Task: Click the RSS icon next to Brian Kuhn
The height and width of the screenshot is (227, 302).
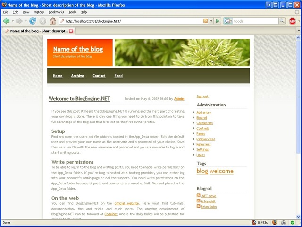Action: pyautogui.click(x=198, y=206)
